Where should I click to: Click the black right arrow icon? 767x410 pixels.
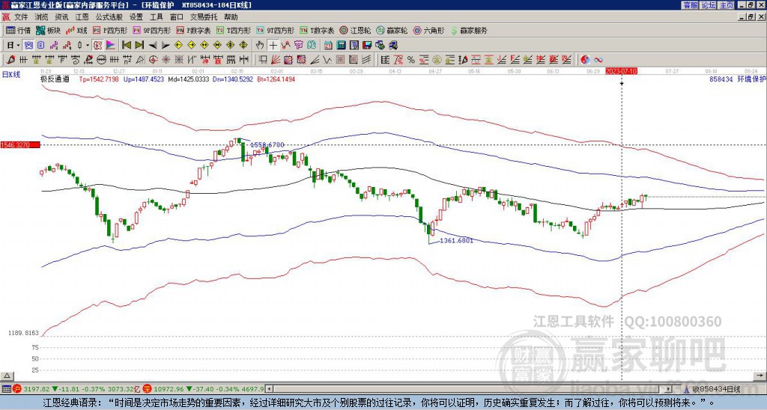click(166, 45)
